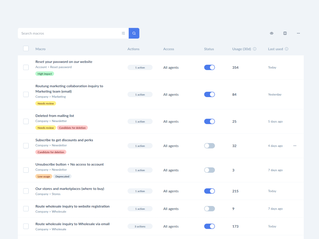Open the column layout settings icon
The image size is (319, 239).
285,33
